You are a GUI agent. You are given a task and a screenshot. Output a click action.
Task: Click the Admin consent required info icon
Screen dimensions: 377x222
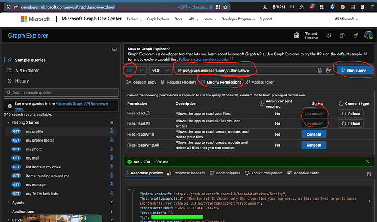pos(261,103)
